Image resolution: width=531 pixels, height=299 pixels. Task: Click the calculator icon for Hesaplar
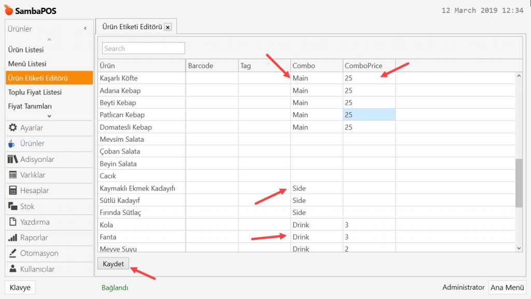pos(13,191)
